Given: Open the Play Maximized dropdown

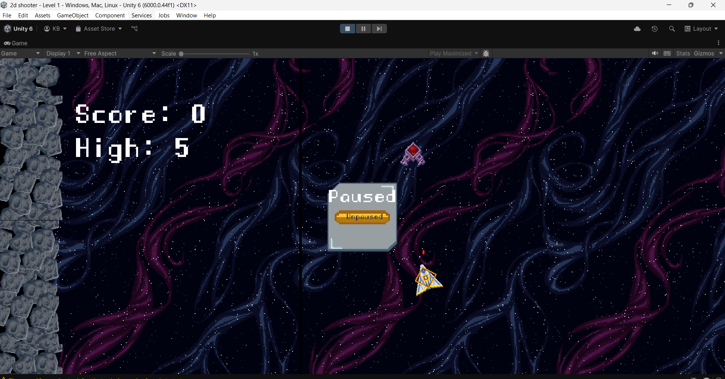Looking at the screenshot, I should pyautogui.click(x=454, y=53).
